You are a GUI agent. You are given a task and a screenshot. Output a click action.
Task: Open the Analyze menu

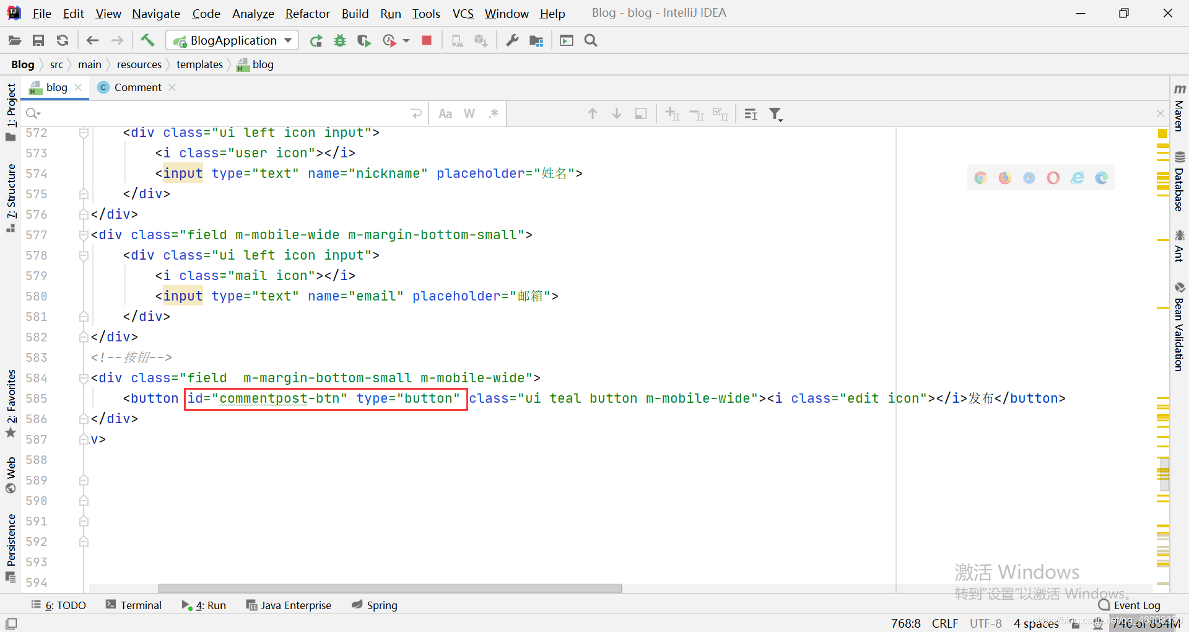tap(253, 14)
